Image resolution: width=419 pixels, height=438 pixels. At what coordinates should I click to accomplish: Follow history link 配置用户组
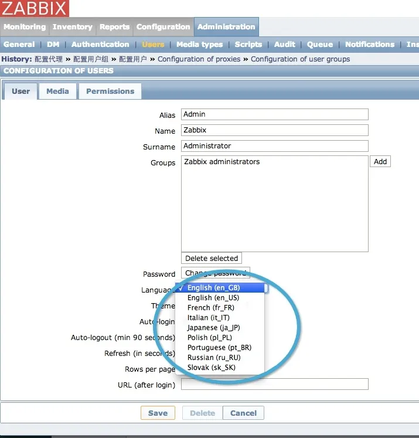tap(91, 59)
